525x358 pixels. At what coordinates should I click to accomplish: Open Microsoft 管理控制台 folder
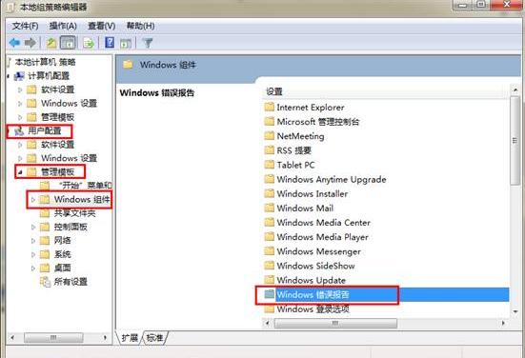click(x=312, y=122)
